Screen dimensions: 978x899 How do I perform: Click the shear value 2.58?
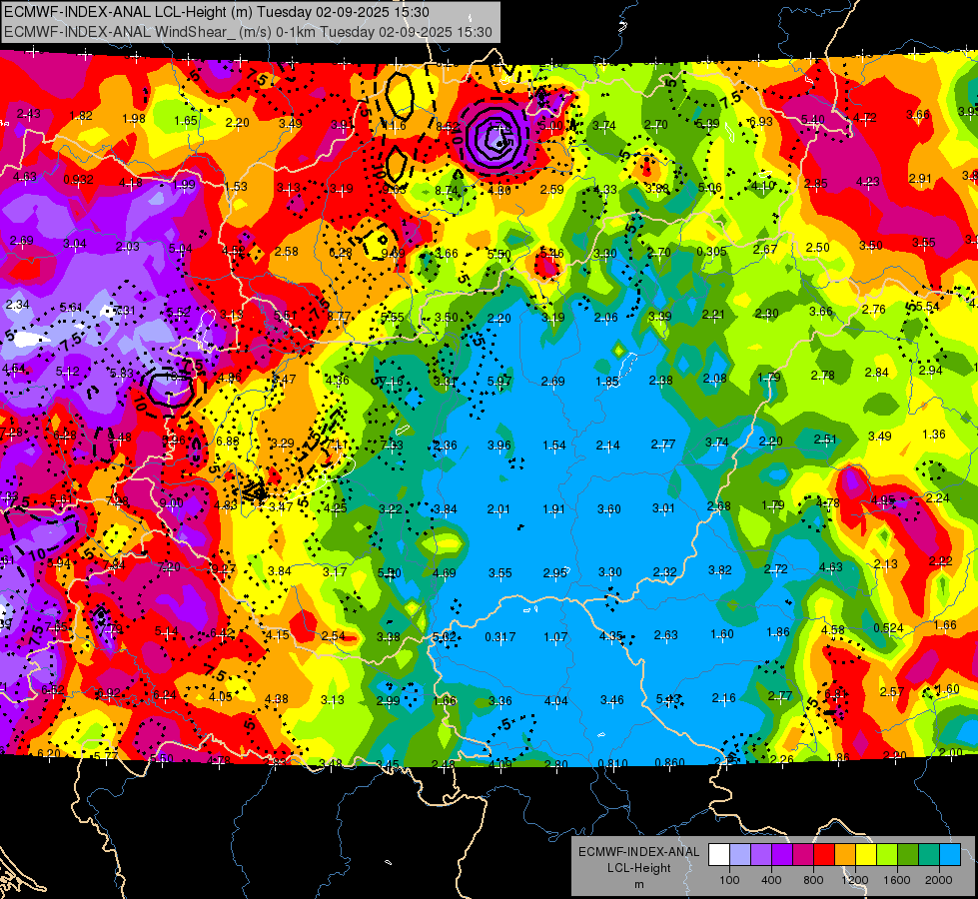(x=287, y=252)
